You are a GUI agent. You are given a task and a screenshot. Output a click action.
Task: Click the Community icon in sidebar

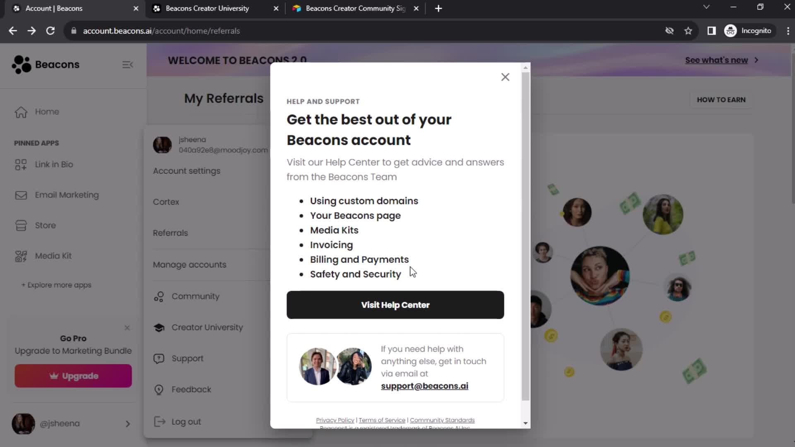tap(159, 296)
